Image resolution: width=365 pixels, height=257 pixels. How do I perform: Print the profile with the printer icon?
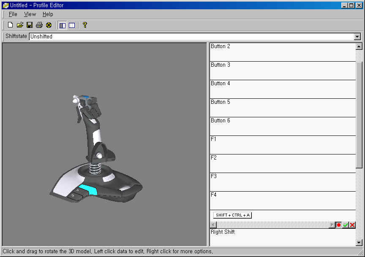[39, 25]
